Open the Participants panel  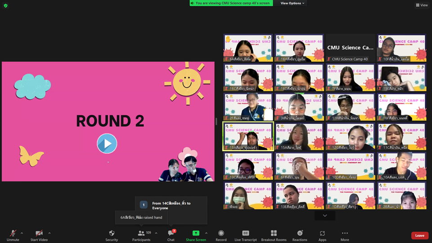pos(141,235)
